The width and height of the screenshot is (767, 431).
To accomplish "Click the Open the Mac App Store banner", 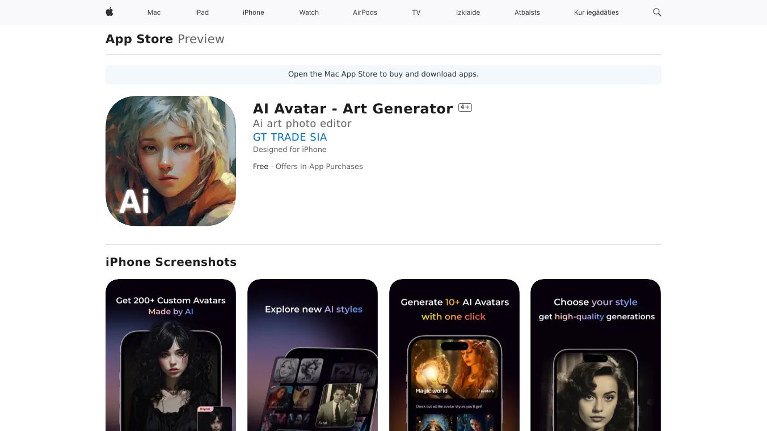I will [383, 74].
